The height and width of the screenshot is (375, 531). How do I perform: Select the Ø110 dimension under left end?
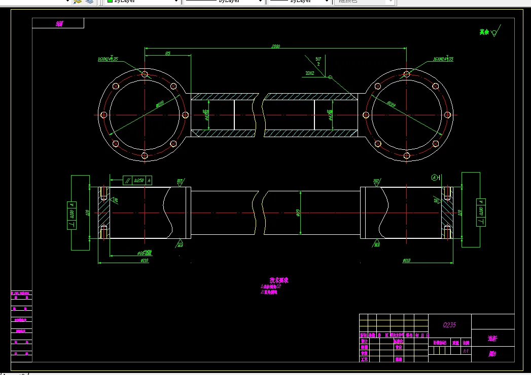tap(145, 261)
